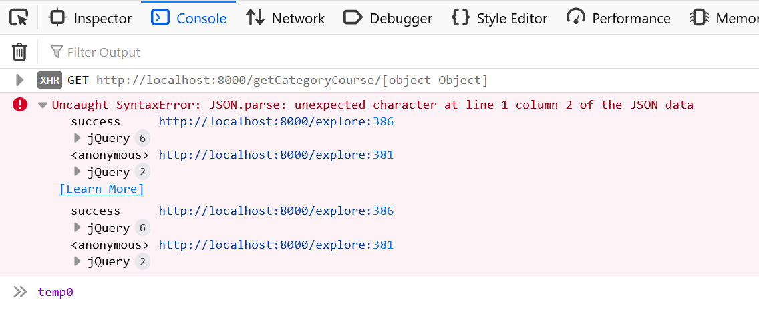Click the element picker icon
The width and height of the screenshot is (759, 328).
pyautogui.click(x=19, y=18)
